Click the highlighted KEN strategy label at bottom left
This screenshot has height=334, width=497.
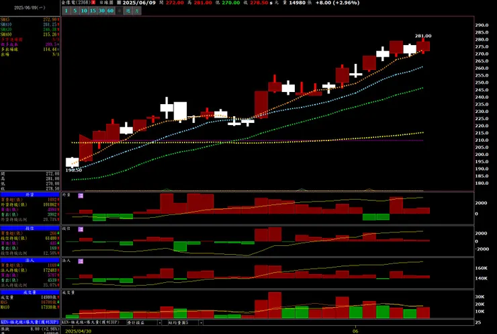(x=30, y=322)
